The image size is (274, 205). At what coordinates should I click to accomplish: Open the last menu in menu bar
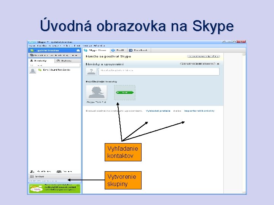click(x=99, y=46)
